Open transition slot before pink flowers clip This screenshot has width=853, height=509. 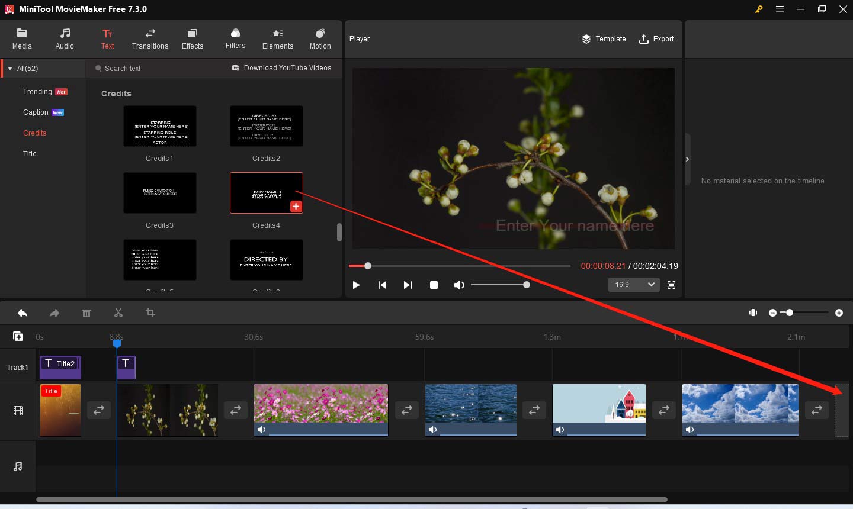click(x=236, y=410)
